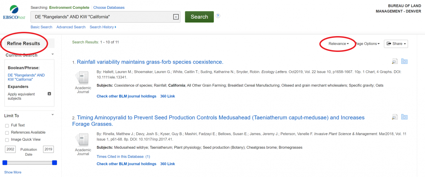
Task: Click the EBSCOhost logo
Action: [14, 13]
